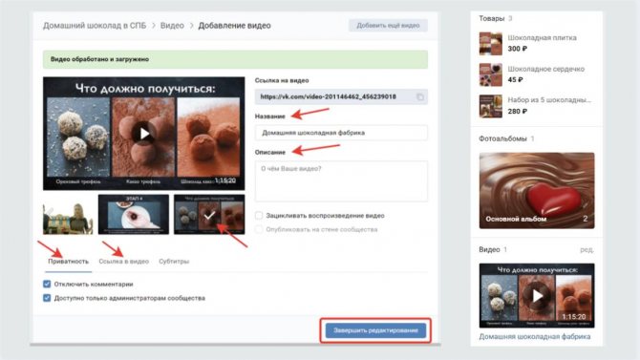Open the Субтитры tab
Viewport: 640px width, 360px height.
pos(174,262)
